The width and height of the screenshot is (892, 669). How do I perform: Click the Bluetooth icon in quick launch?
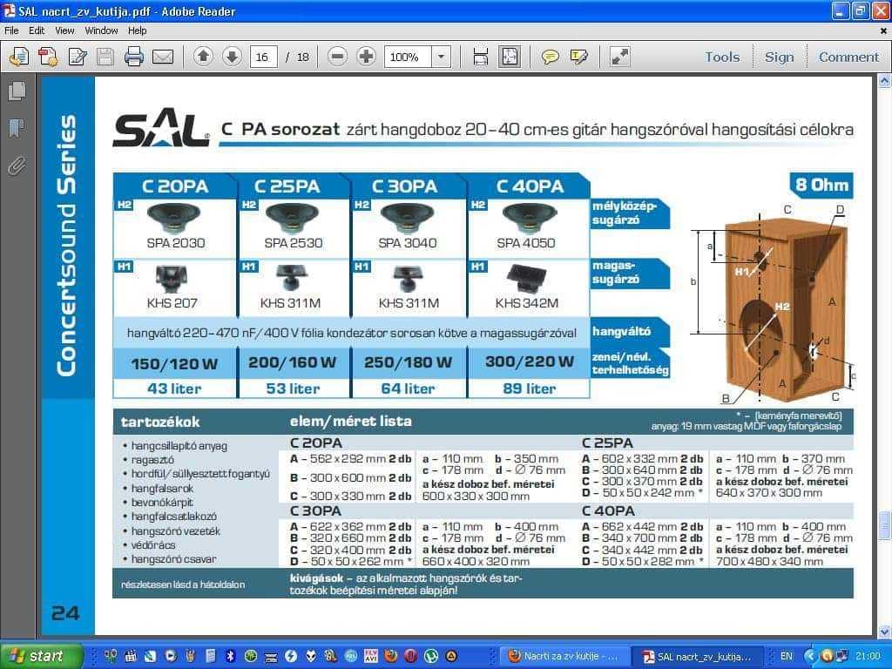[230, 656]
